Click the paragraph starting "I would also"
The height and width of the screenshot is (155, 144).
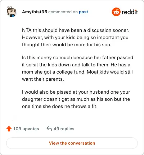click(x=76, y=99)
